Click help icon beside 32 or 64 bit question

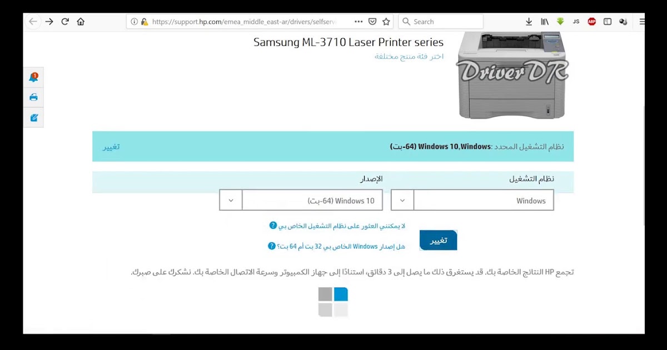point(272,246)
